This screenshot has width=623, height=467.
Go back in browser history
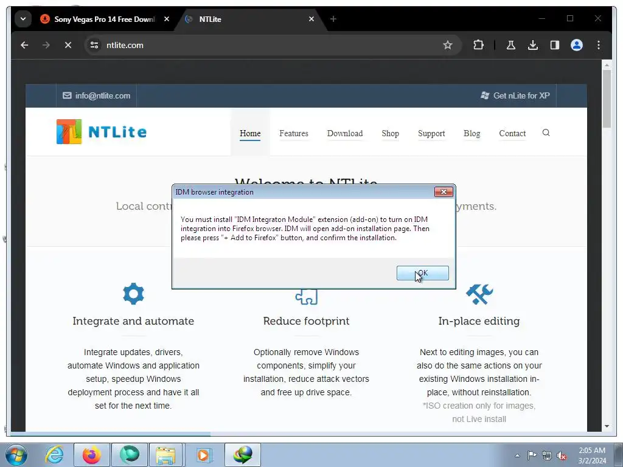(x=24, y=45)
